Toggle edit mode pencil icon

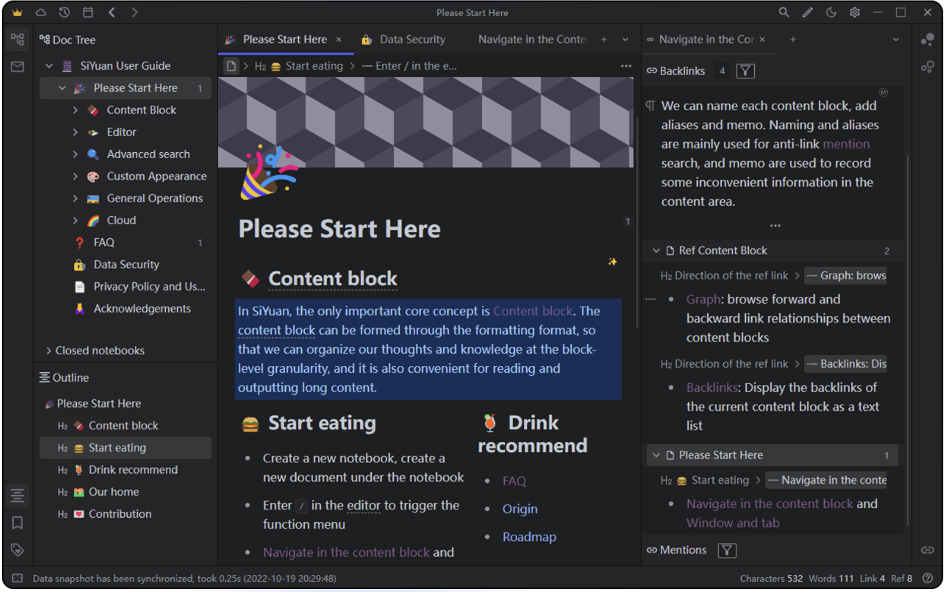click(808, 12)
